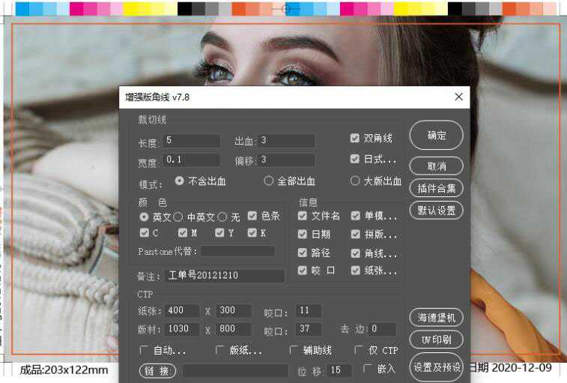Open 设置及预设 settings and presets

pyautogui.click(x=436, y=368)
